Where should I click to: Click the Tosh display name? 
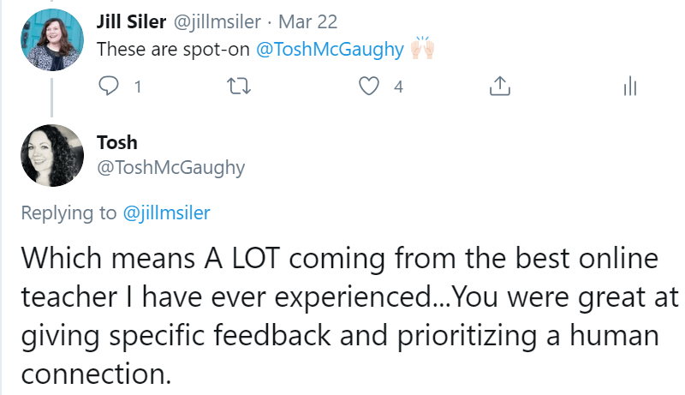pyautogui.click(x=117, y=142)
